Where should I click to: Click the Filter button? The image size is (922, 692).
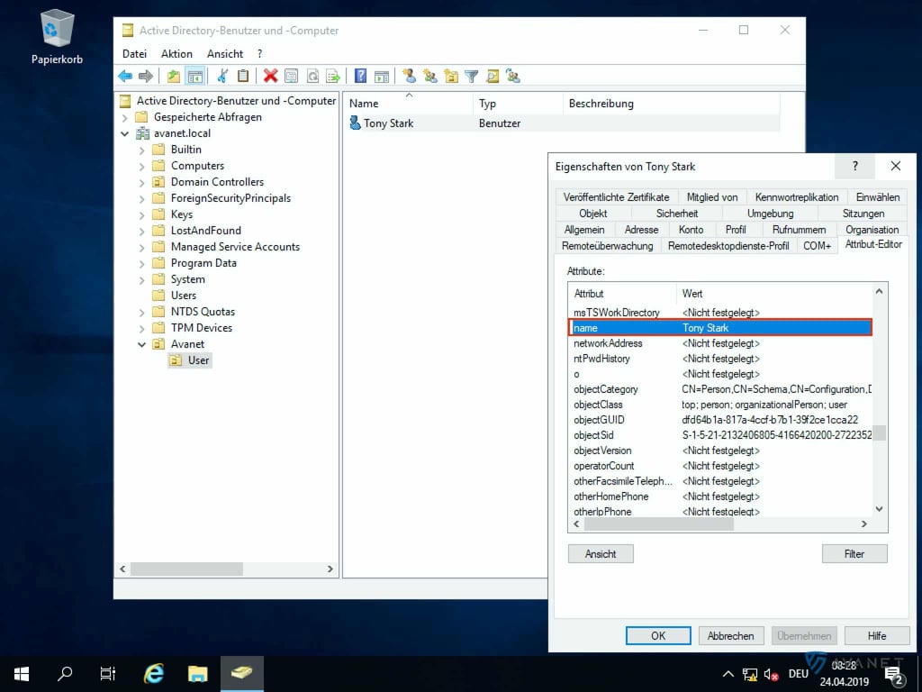click(x=854, y=554)
